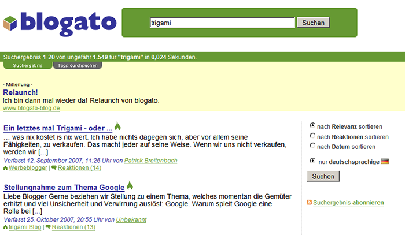Screen dimensions: 405x235
Task: Click the orange RSS feed icon
Action: 309,202
